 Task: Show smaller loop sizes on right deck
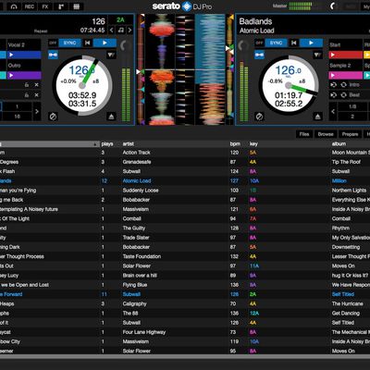pos(333,111)
